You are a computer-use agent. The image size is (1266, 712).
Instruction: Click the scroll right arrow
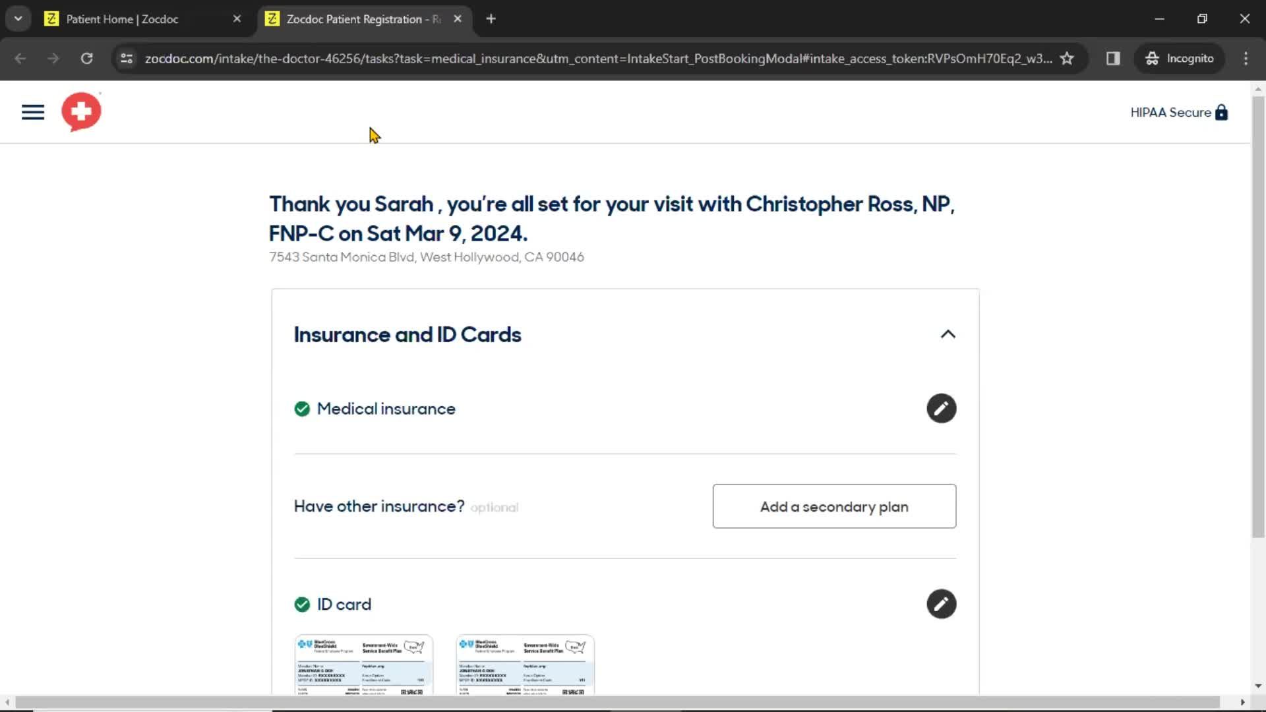click(x=1243, y=702)
